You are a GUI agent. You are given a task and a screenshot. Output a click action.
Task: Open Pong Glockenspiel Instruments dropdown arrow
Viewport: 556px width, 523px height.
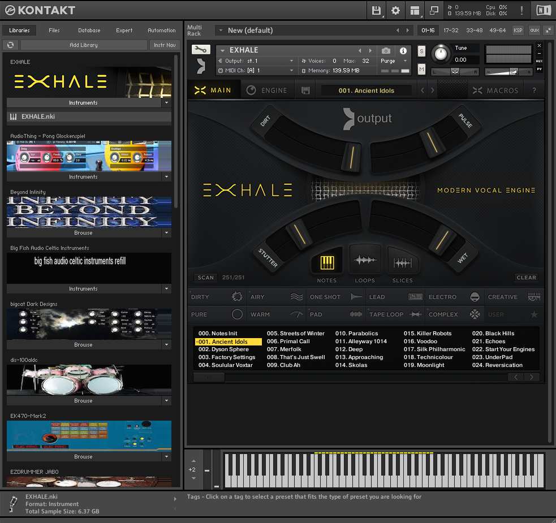(167, 176)
